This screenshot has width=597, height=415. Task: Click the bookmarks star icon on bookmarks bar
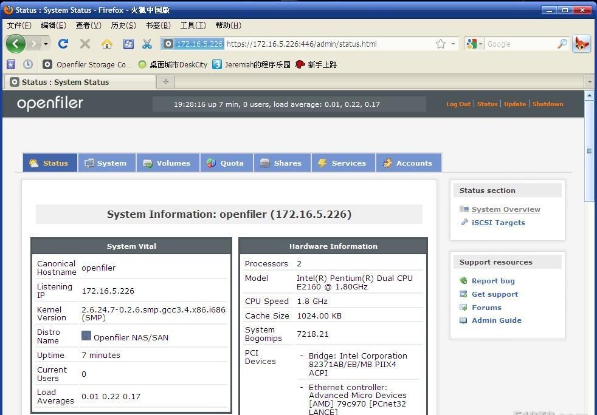click(11, 64)
